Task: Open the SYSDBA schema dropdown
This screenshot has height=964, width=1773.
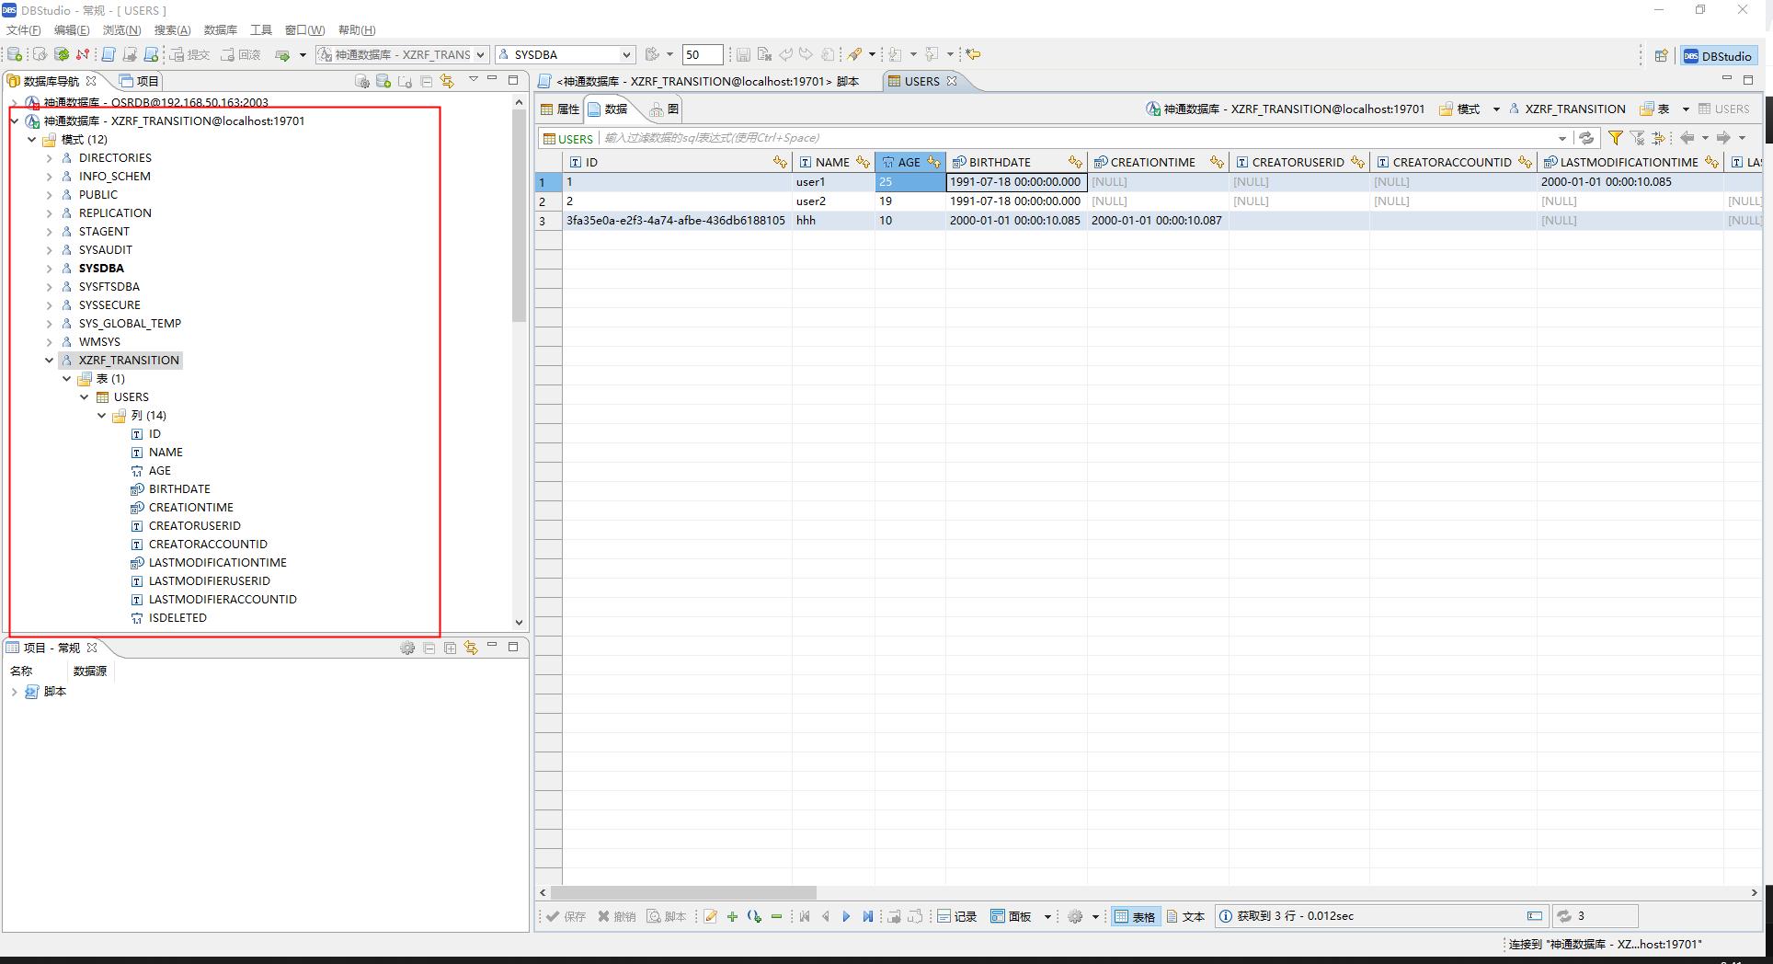Action: coord(565,55)
